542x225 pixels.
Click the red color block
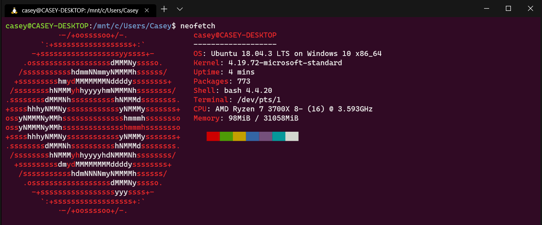[213, 136]
